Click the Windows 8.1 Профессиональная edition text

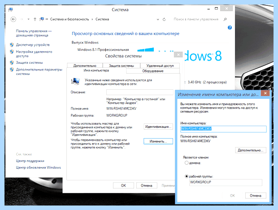[103, 50]
